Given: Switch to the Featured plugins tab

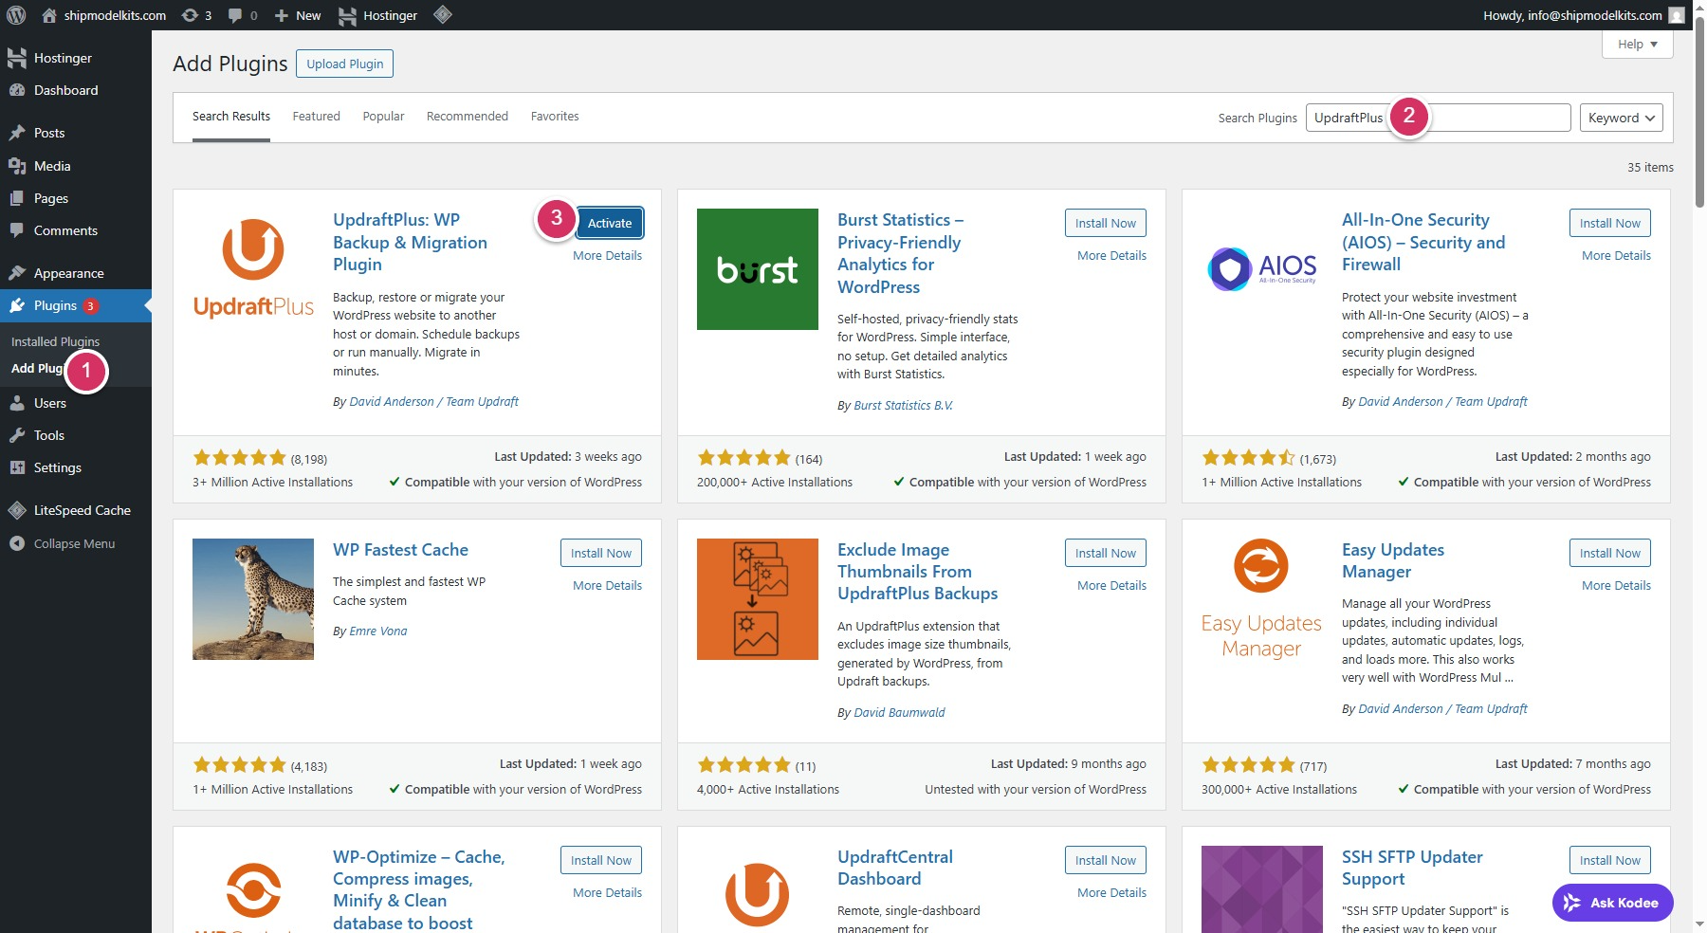Looking at the screenshot, I should [316, 117].
